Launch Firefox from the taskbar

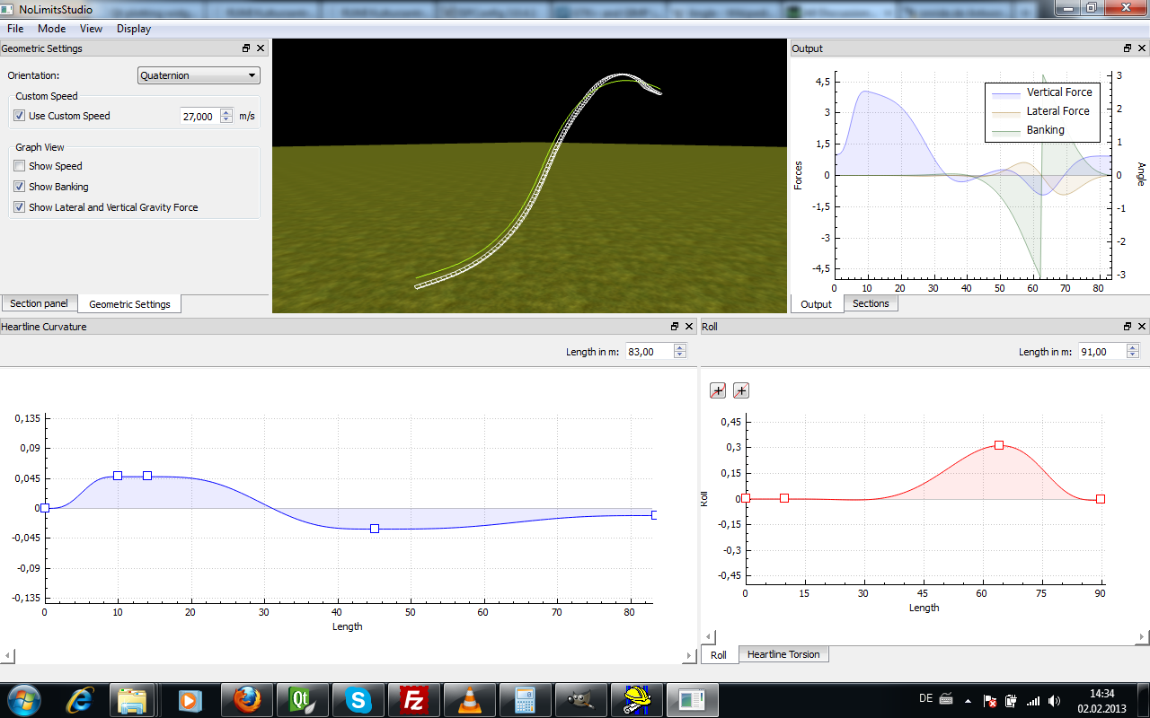click(x=247, y=699)
